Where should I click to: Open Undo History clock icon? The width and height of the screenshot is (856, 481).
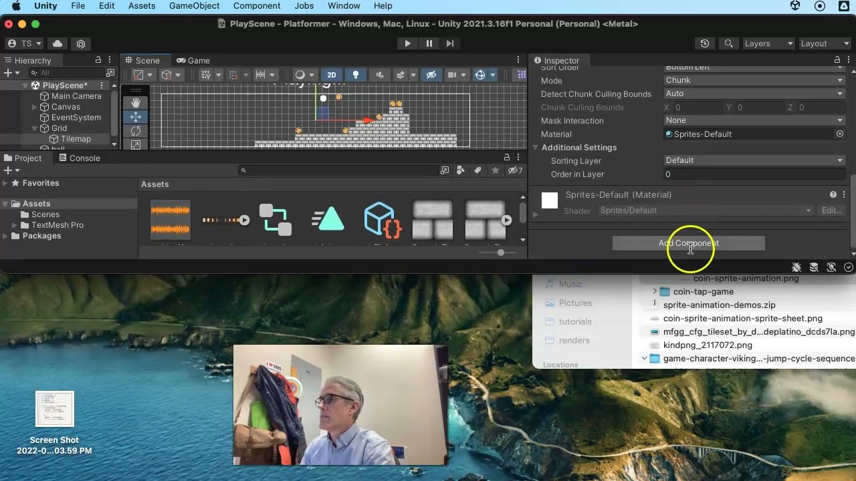(x=705, y=43)
